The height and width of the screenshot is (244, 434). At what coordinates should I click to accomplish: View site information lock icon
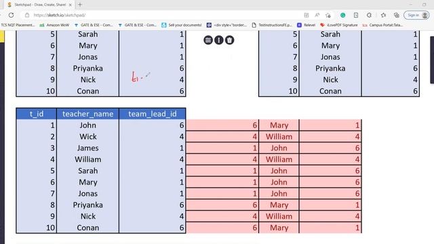tap(27, 15)
